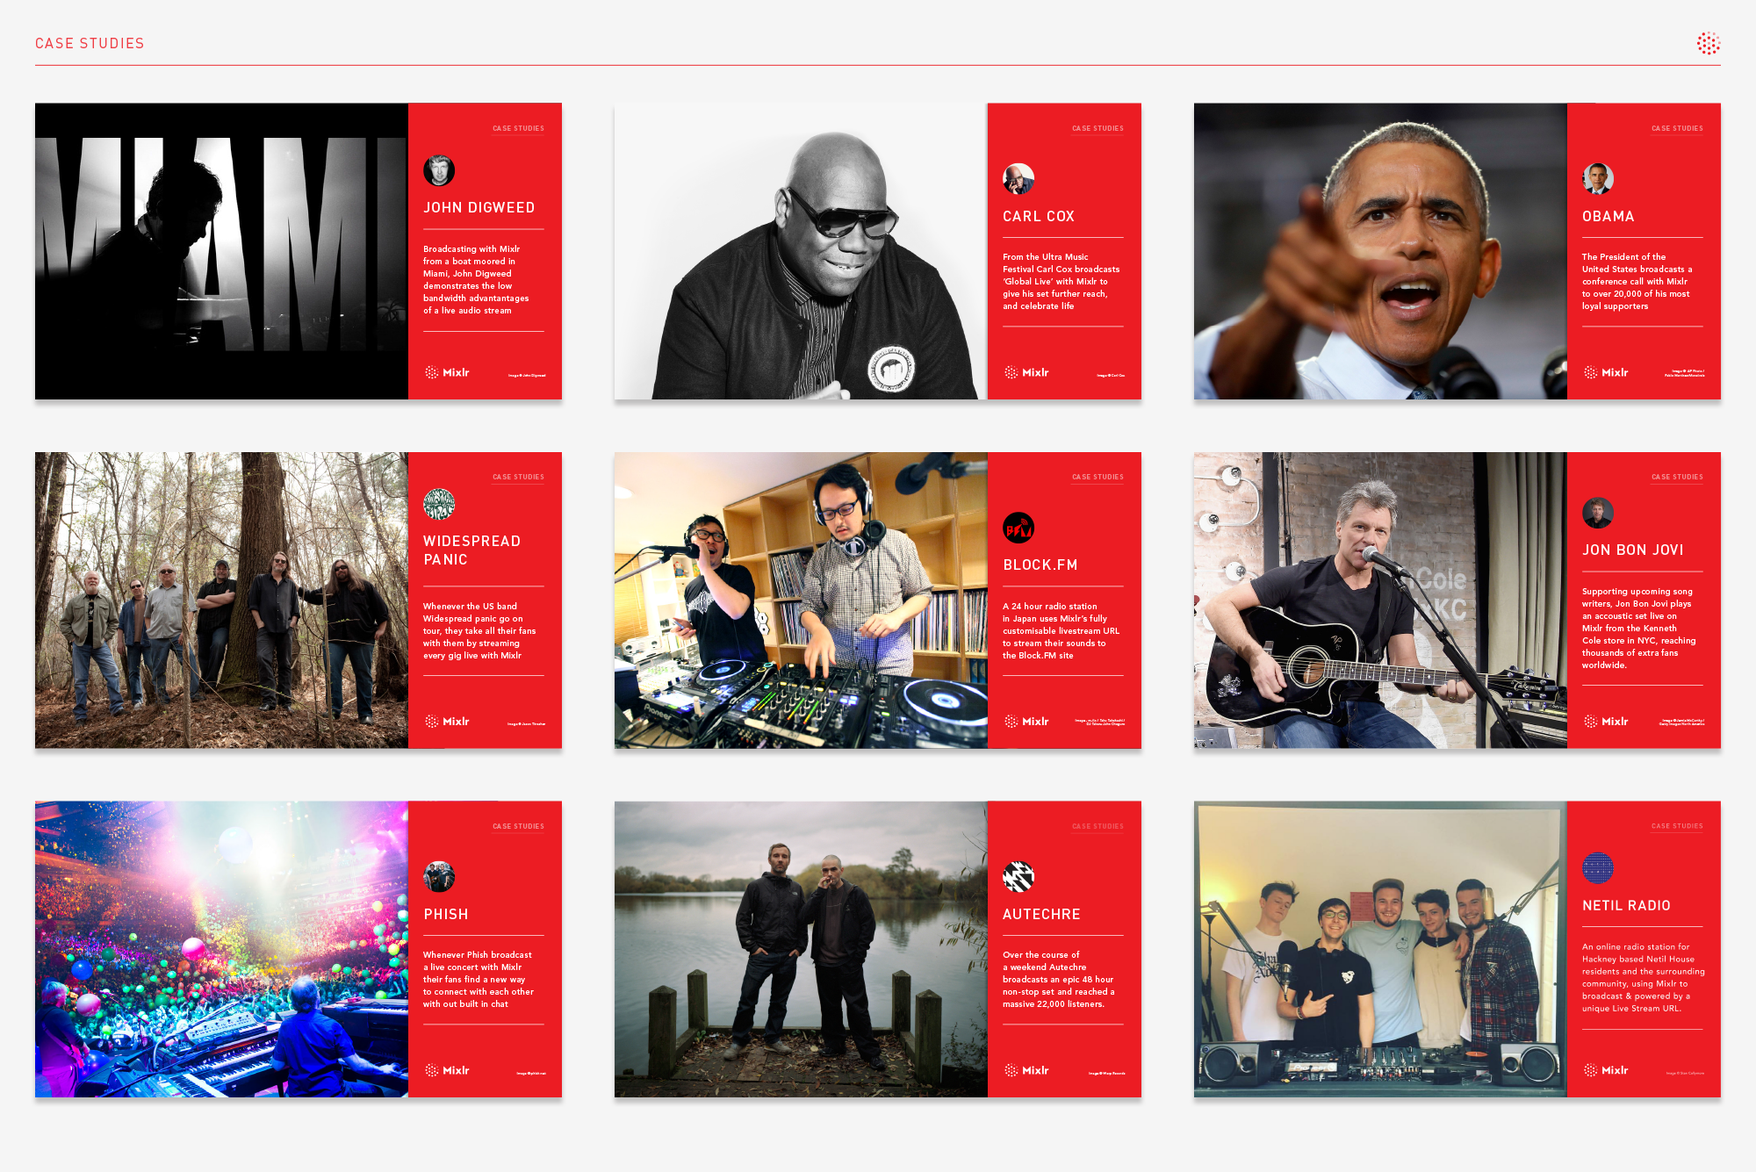Viewport: 1756px width, 1172px height.
Task: Click the image credit on Obama card
Action: tap(1685, 373)
